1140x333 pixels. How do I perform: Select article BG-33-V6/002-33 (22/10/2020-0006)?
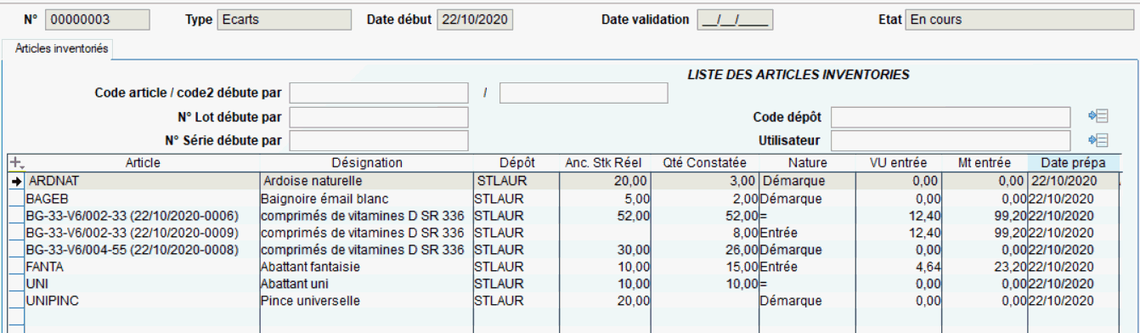(143, 216)
